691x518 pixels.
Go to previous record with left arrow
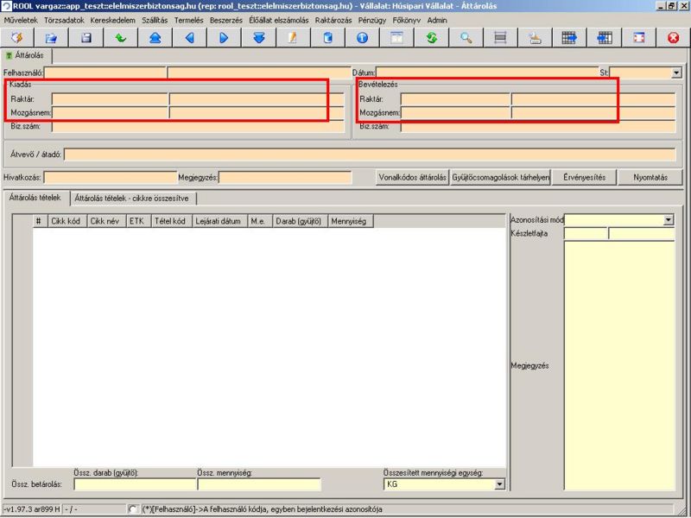[189, 38]
